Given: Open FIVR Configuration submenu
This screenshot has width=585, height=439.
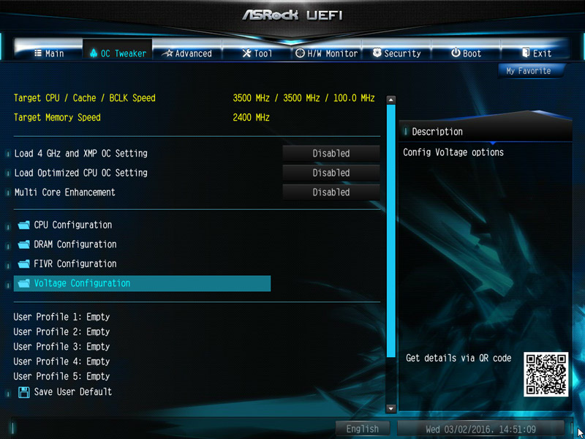Looking at the screenshot, I should point(75,263).
